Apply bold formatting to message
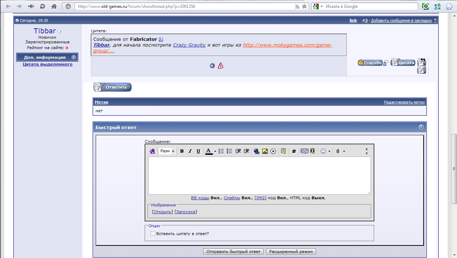This screenshot has height=258, width=457. coord(182,151)
